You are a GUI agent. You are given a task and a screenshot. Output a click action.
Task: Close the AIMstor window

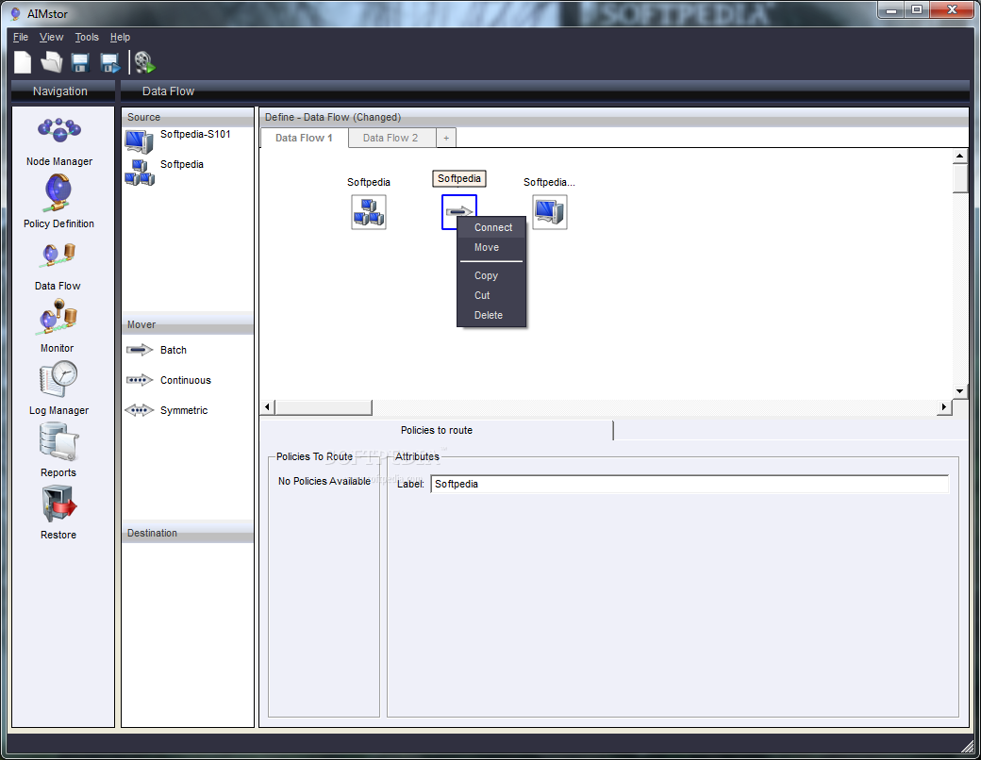pyautogui.click(x=952, y=10)
